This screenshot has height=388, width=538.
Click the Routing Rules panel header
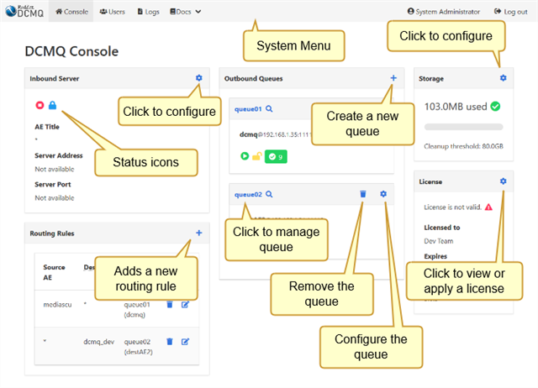pos(117,233)
